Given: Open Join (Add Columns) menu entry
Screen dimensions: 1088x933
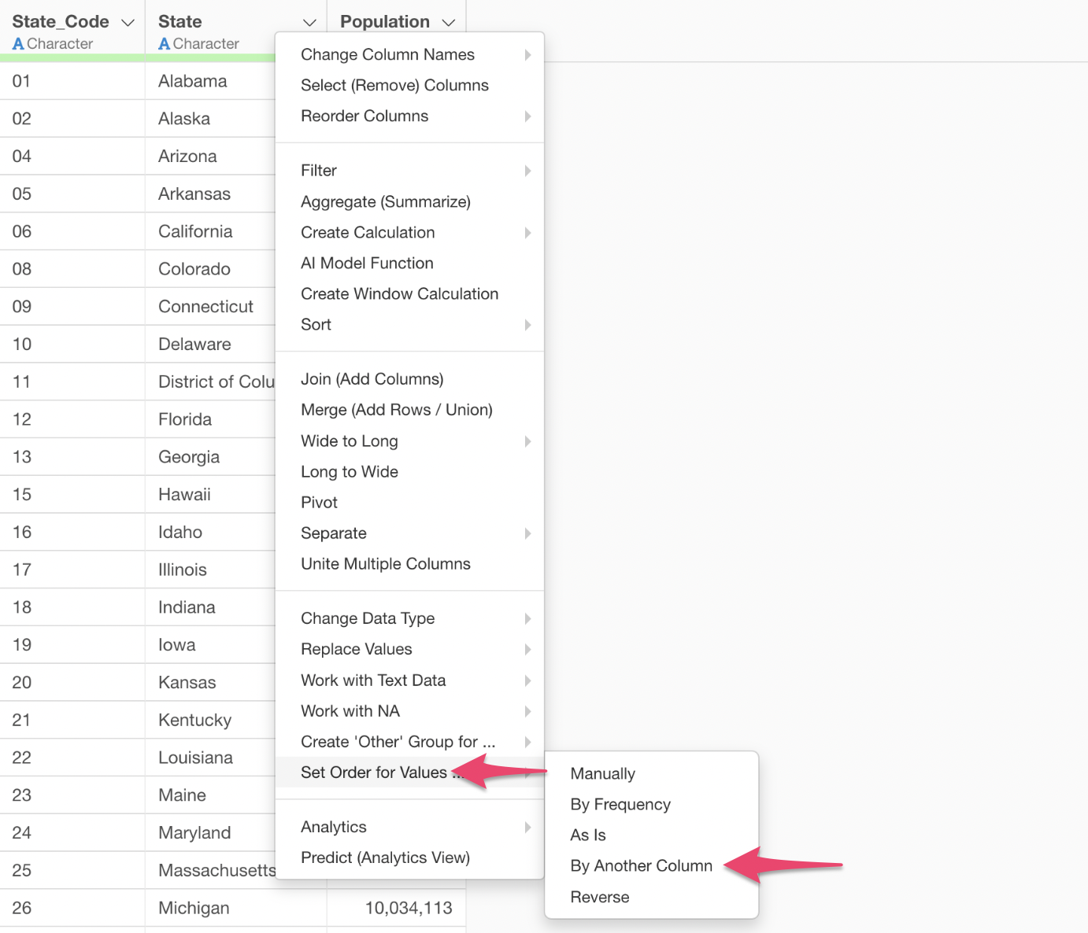Looking at the screenshot, I should pyautogui.click(x=372, y=379).
